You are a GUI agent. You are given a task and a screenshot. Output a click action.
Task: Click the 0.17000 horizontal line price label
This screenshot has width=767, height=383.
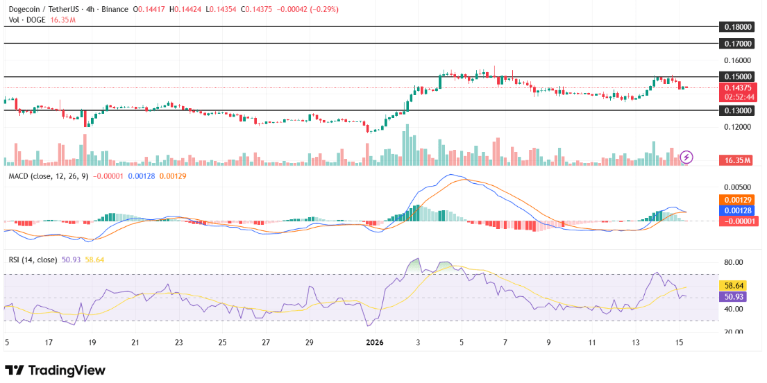coord(738,43)
